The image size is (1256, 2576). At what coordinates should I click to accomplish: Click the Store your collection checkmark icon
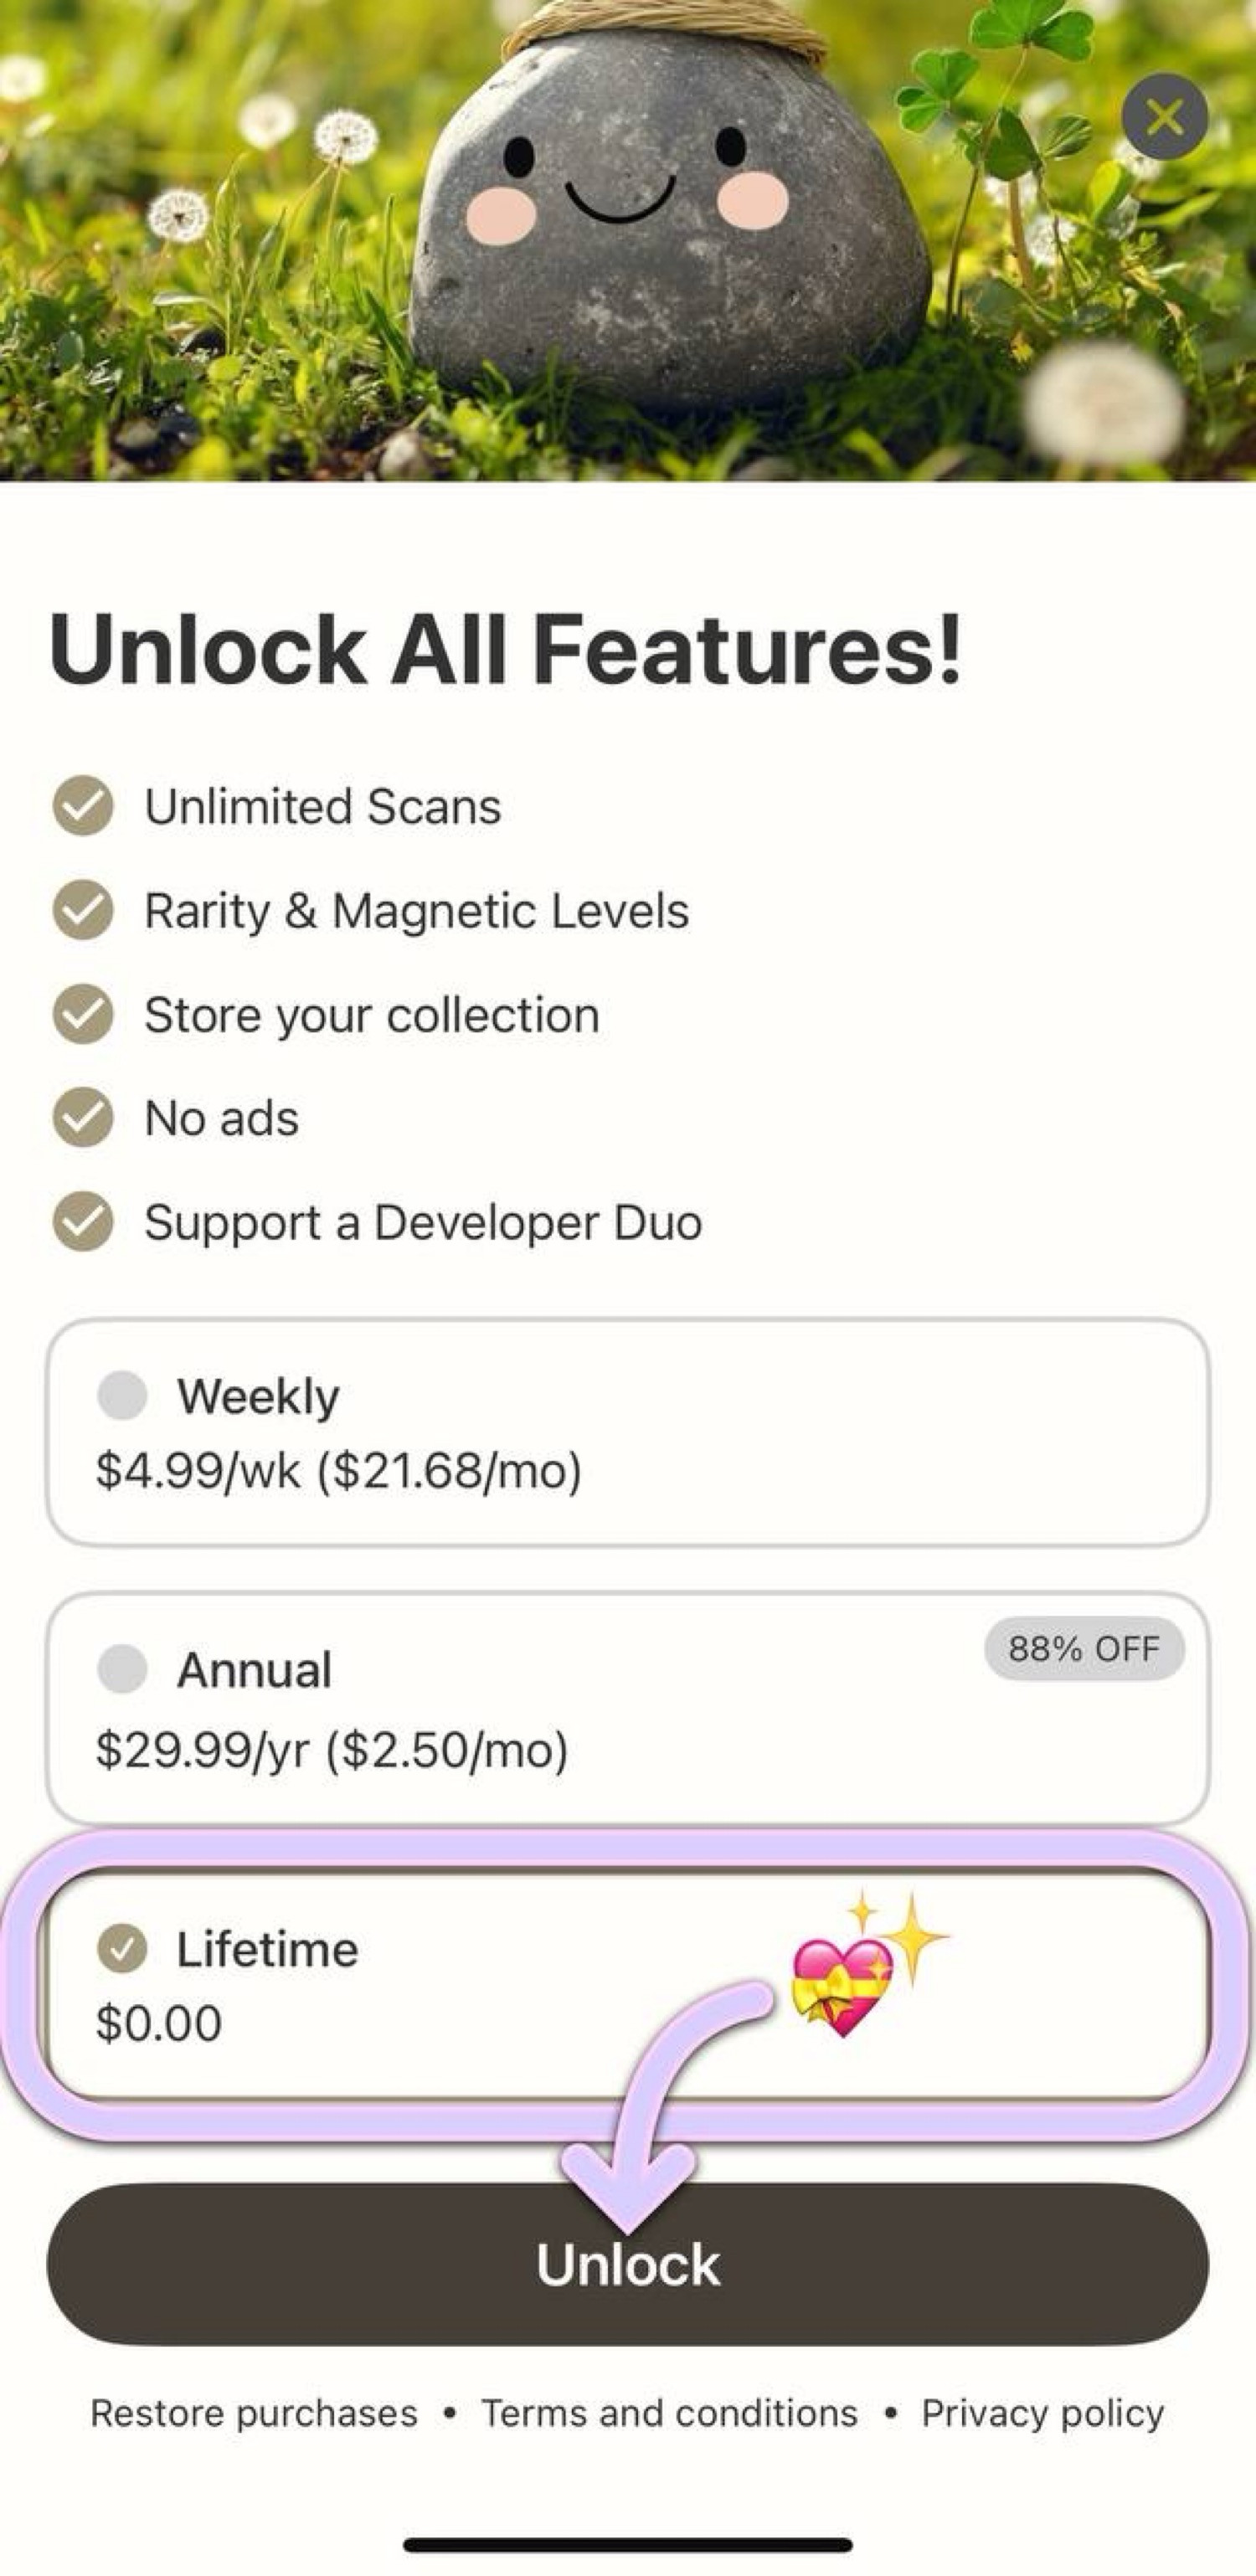tap(83, 1013)
